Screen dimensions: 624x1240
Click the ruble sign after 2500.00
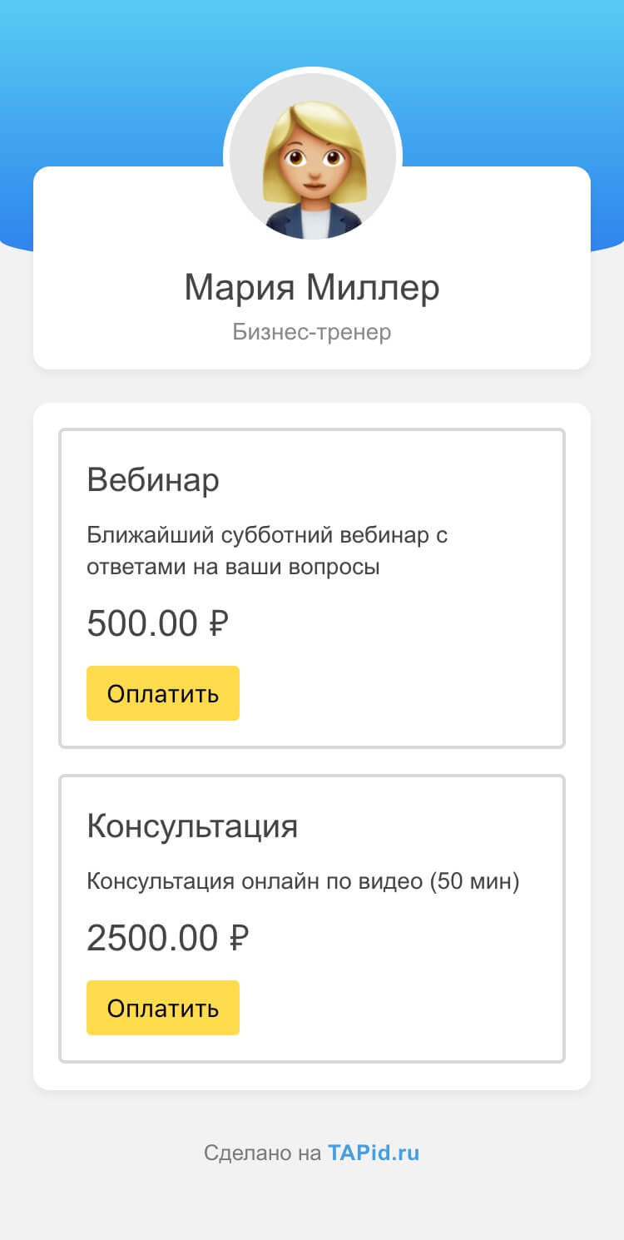(238, 939)
